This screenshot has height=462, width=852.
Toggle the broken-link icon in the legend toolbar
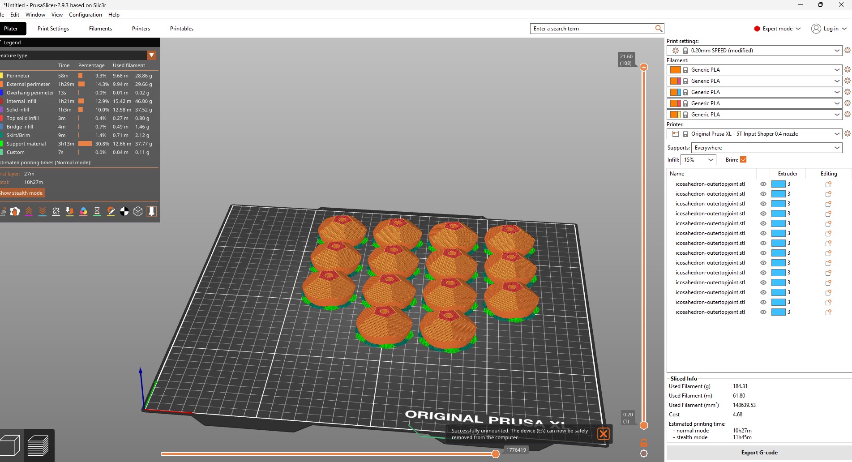click(x=56, y=211)
